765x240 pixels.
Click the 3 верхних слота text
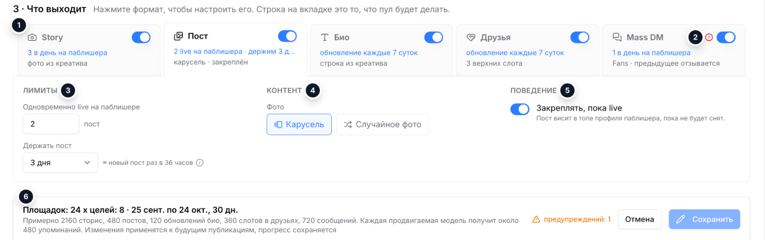(495, 63)
